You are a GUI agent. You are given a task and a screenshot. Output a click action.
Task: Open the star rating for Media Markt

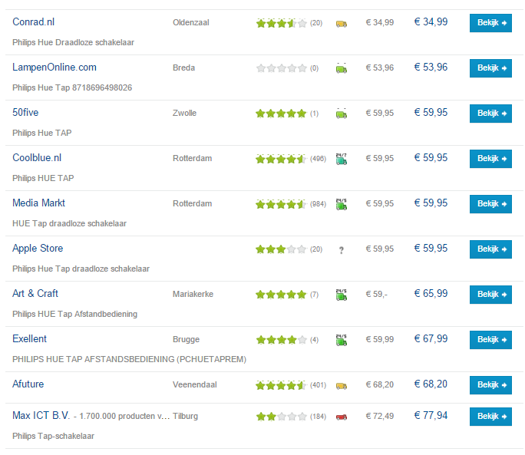(281, 204)
